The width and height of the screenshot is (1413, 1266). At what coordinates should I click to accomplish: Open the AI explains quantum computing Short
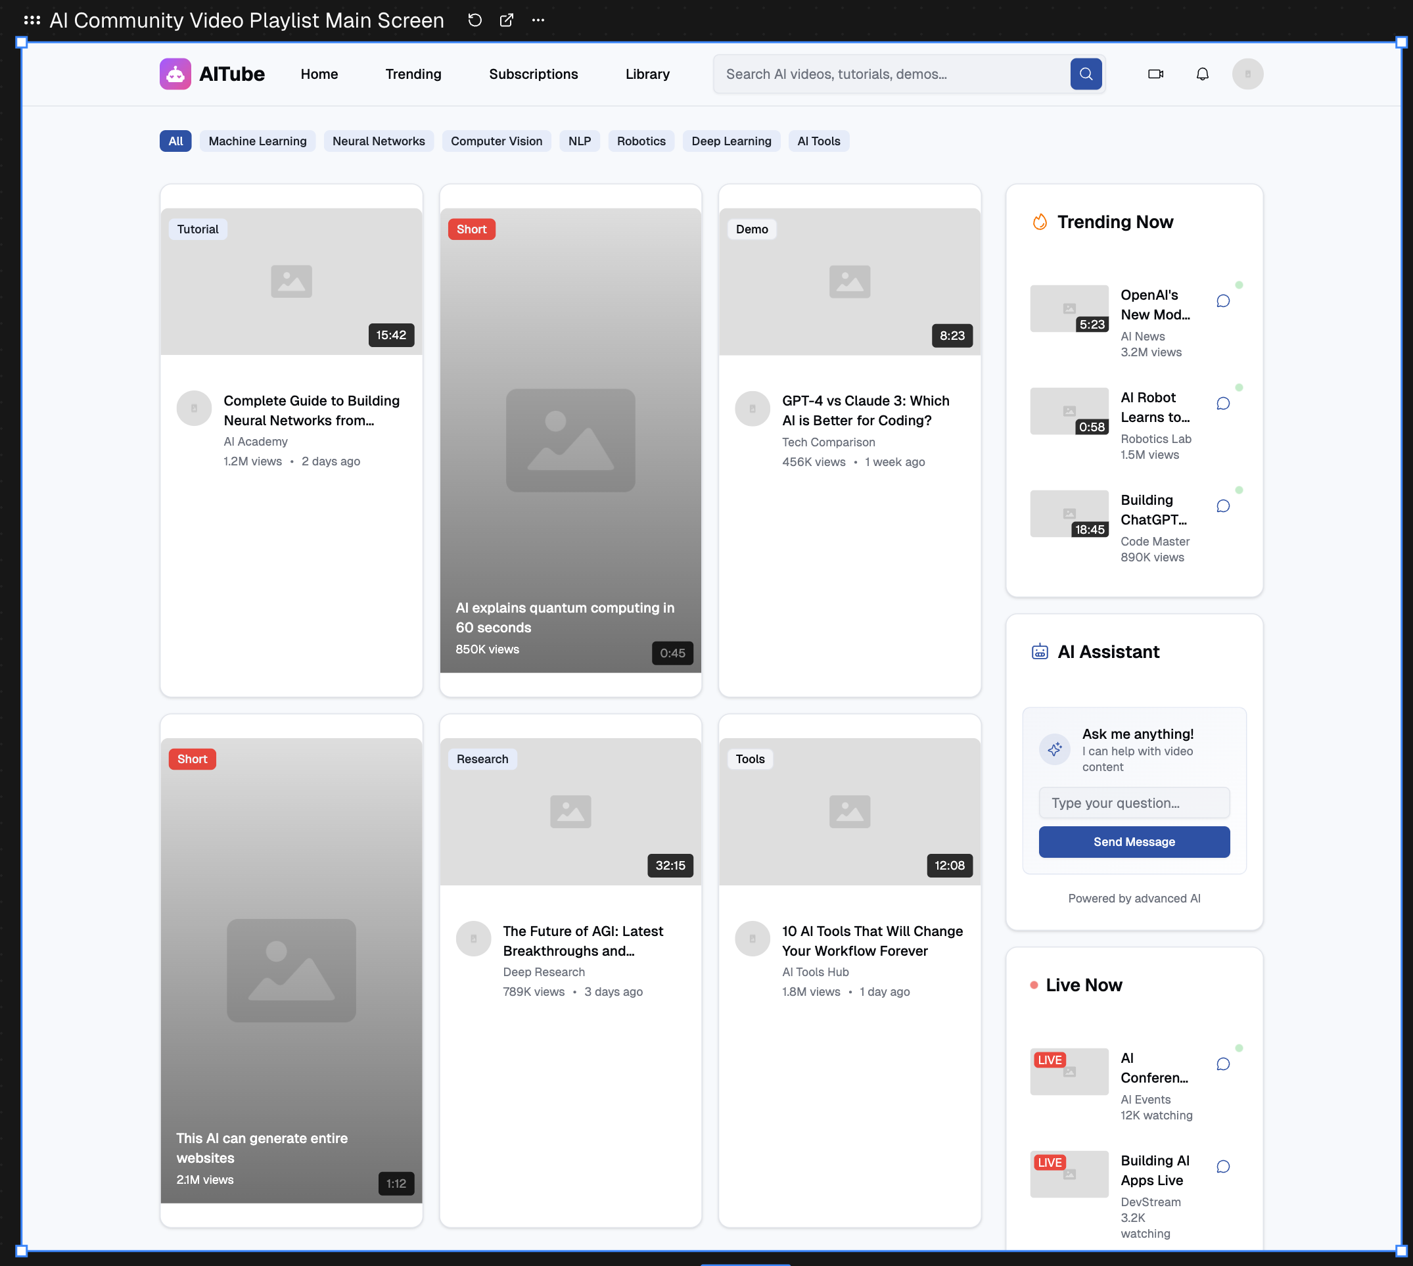(x=570, y=440)
